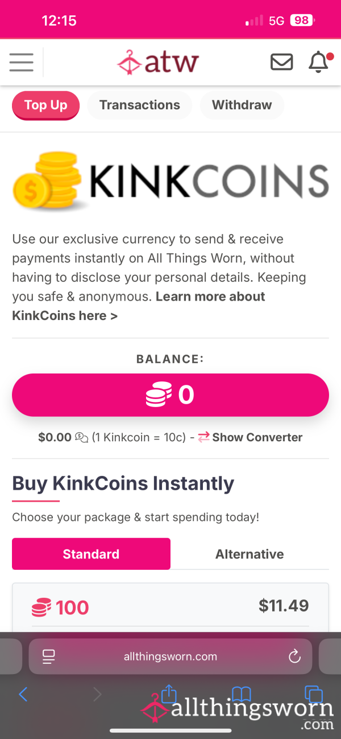Switch to the Top Up tab

click(x=45, y=105)
